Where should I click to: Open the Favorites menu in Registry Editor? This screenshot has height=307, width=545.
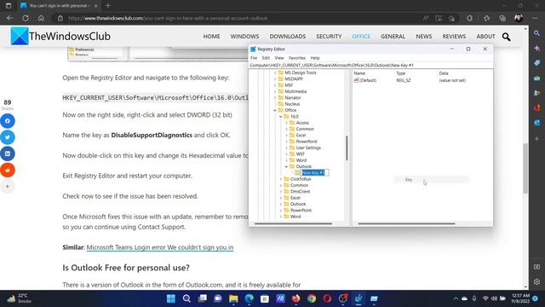click(x=297, y=58)
